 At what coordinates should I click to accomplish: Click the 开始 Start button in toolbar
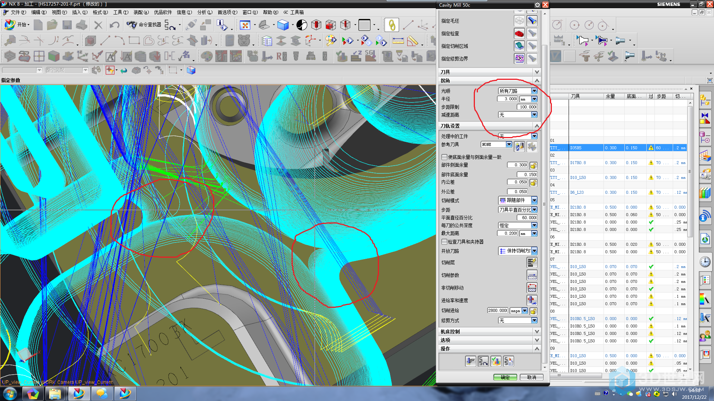pyautogui.click(x=16, y=25)
